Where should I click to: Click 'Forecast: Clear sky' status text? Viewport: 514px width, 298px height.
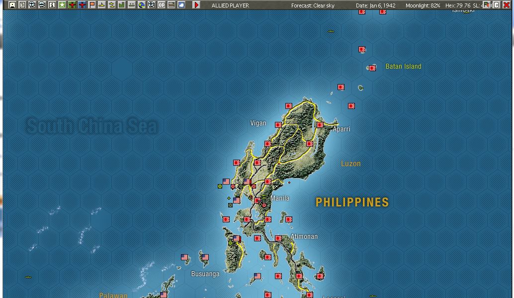pos(313,5)
